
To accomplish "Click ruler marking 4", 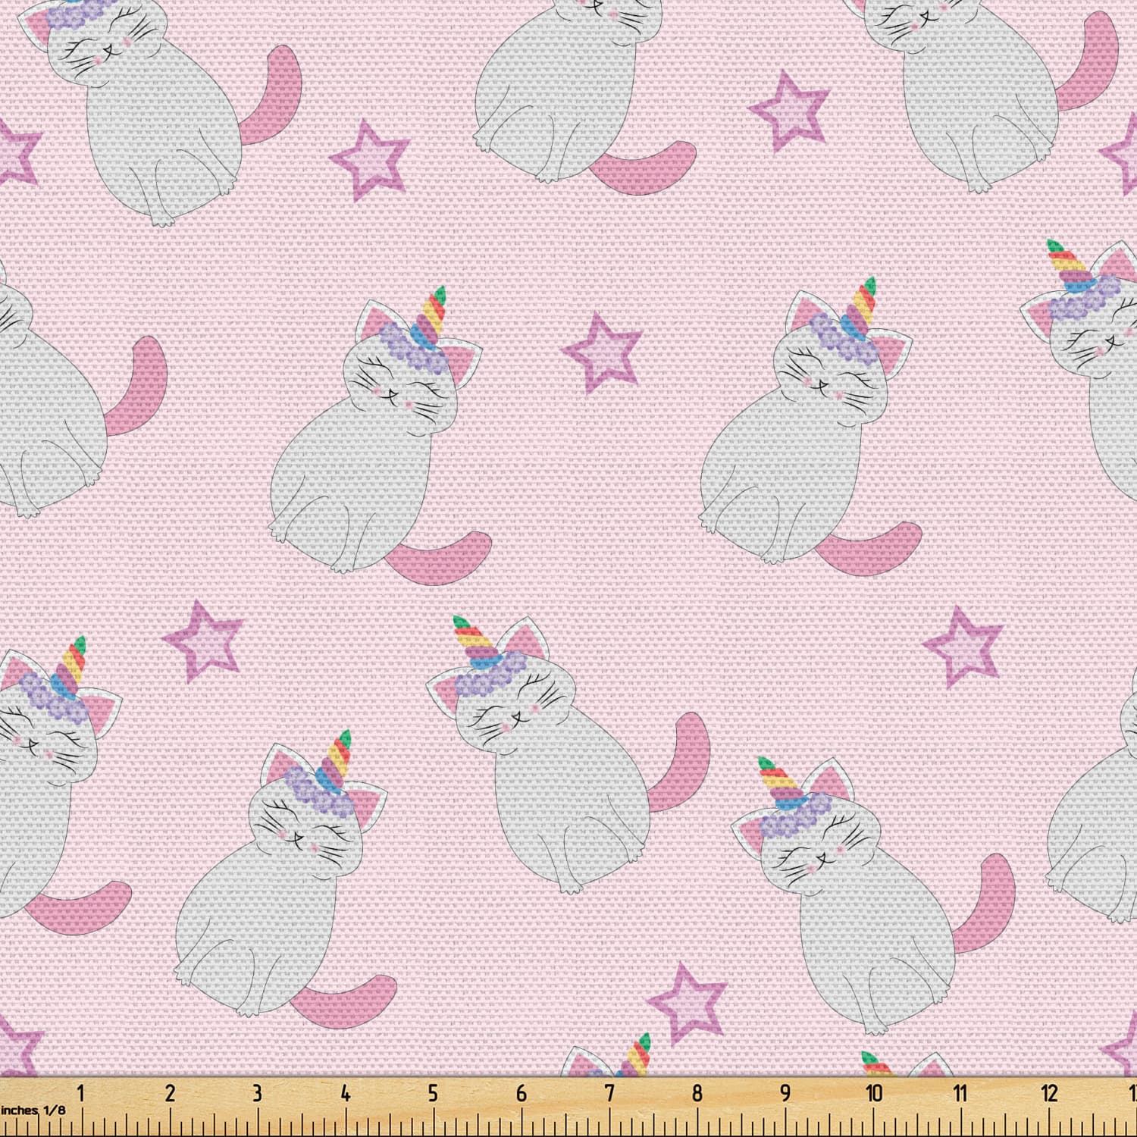I will [x=345, y=1093].
